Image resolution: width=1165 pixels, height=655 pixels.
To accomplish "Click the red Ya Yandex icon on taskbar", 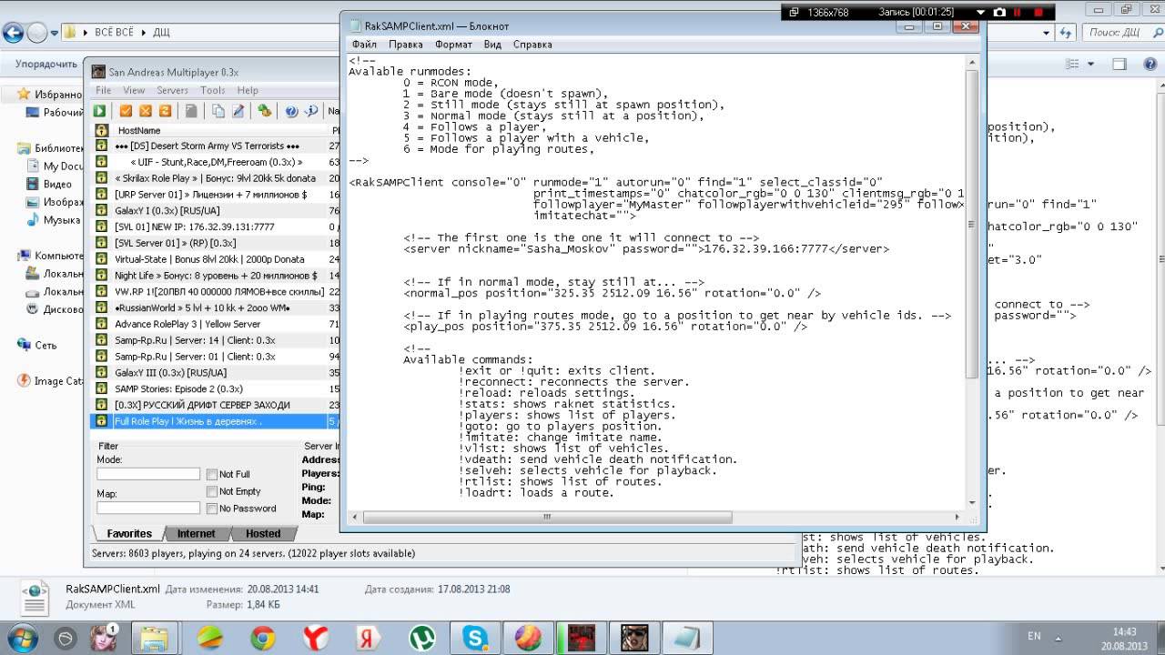I will point(369,637).
